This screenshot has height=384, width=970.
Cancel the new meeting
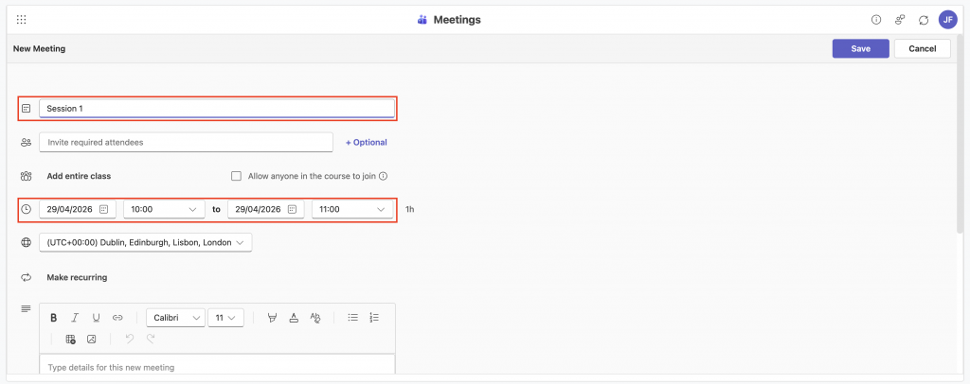[x=922, y=48]
